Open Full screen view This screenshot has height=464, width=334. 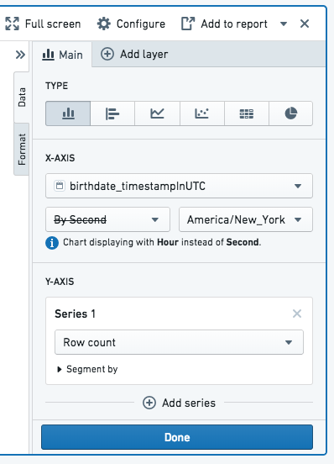43,24
